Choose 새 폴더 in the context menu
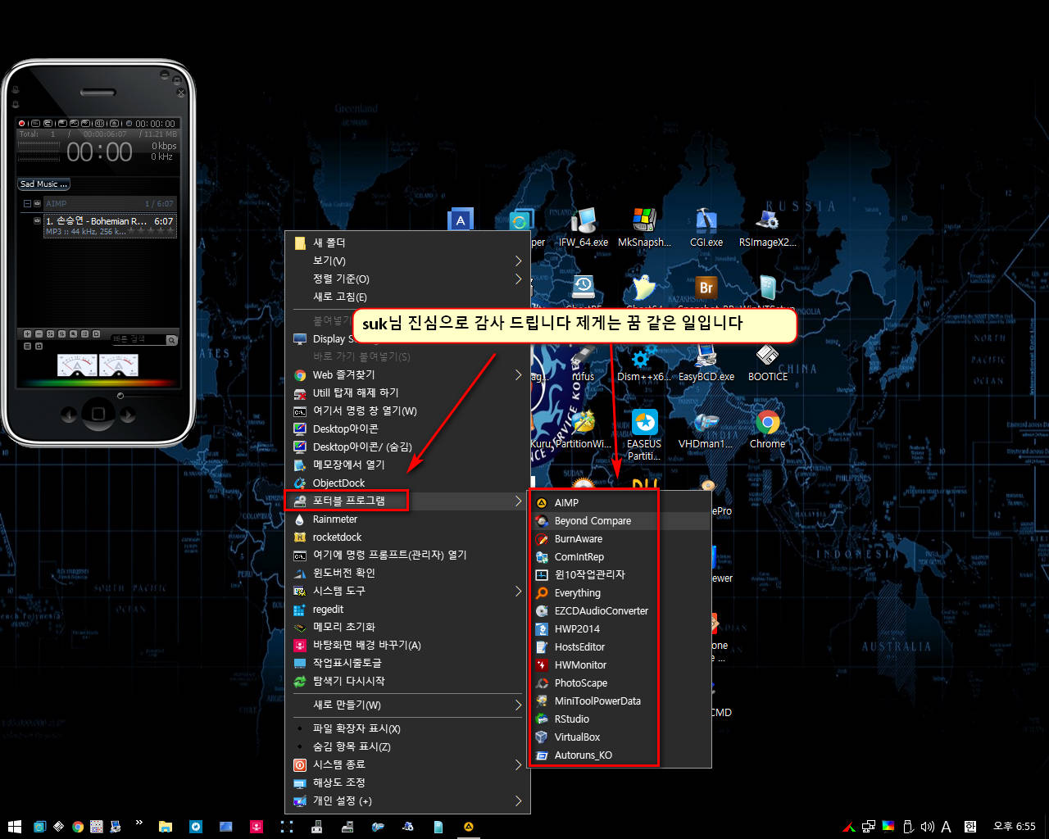 point(407,243)
